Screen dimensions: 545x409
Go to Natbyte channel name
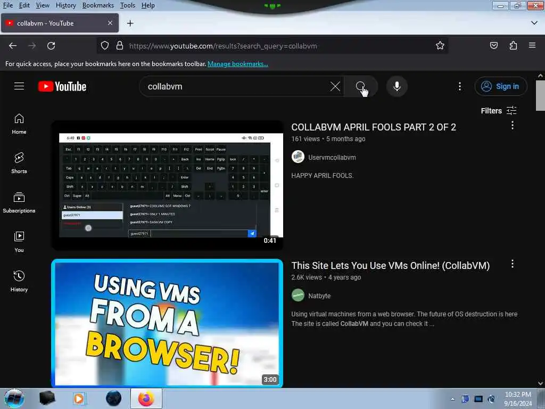pyautogui.click(x=319, y=296)
